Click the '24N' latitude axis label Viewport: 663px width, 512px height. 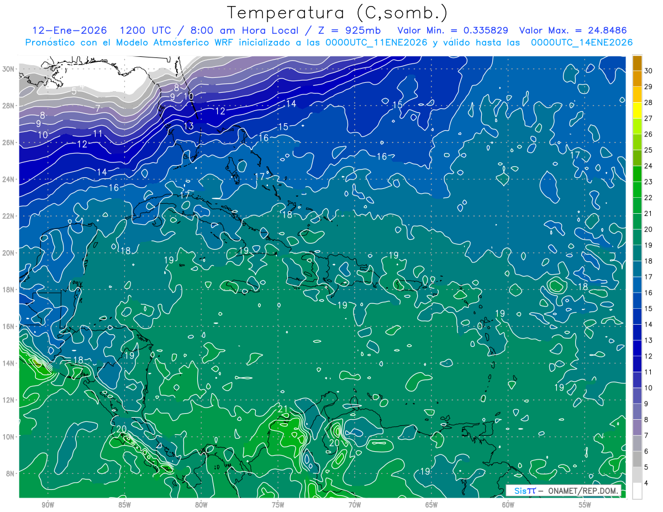coord(8,180)
